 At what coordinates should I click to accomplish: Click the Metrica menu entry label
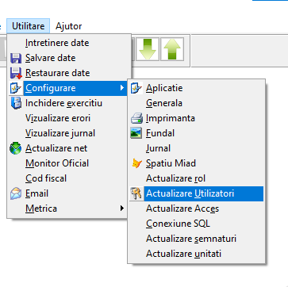41,209
